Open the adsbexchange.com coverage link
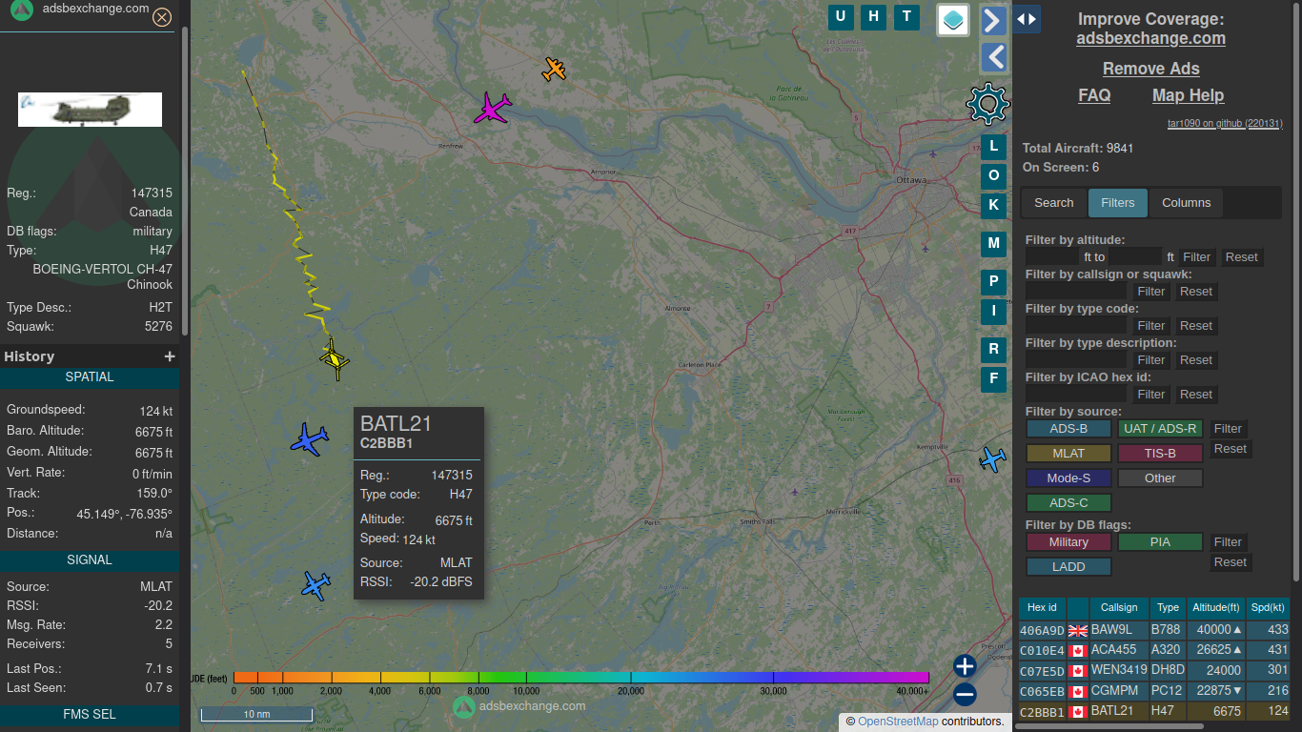Viewport: 1302px width, 732px height. [x=1150, y=38]
